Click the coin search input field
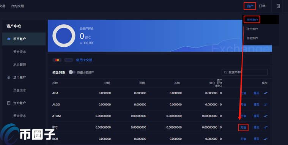The height and width of the screenshot is (145, 288). 244,72
